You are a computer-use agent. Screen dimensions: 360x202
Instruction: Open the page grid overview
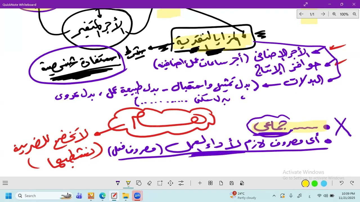click(210, 183)
